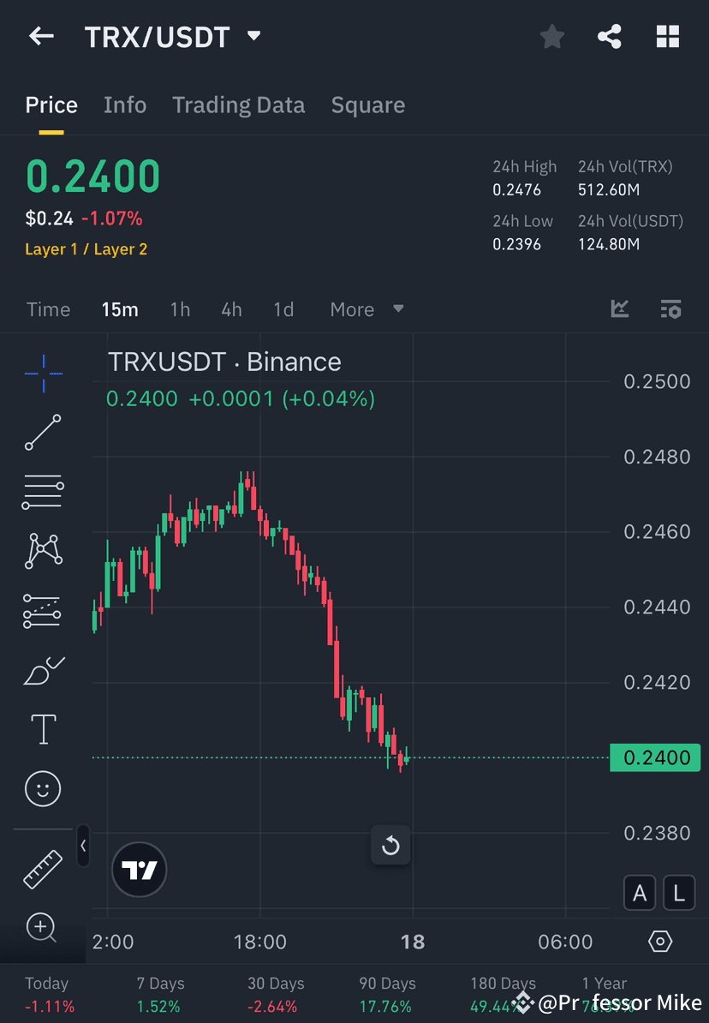The width and height of the screenshot is (709, 1023).
Task: Open the TRX/USDT pair selector dropdown
Action: 253,36
